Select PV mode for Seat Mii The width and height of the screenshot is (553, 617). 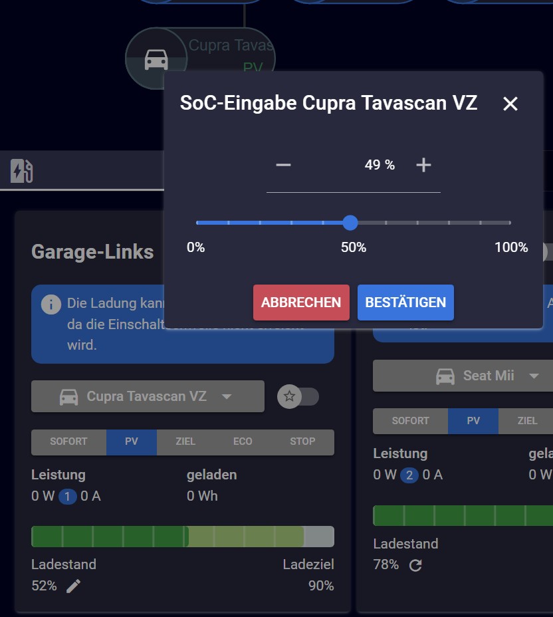pos(473,421)
